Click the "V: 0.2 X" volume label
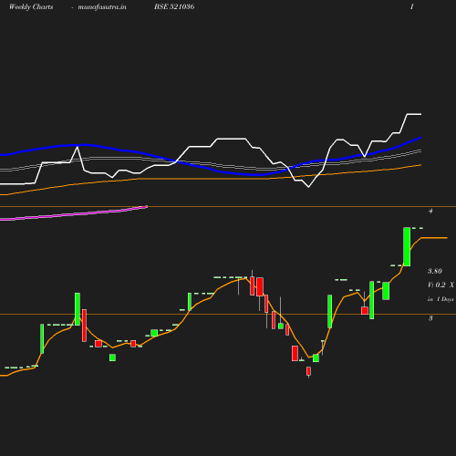The height and width of the screenshot is (456, 456). (x=440, y=285)
